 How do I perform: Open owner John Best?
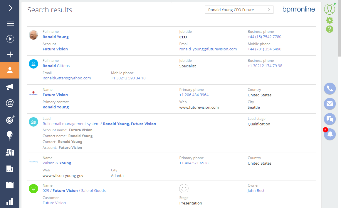pyautogui.click(x=256, y=191)
